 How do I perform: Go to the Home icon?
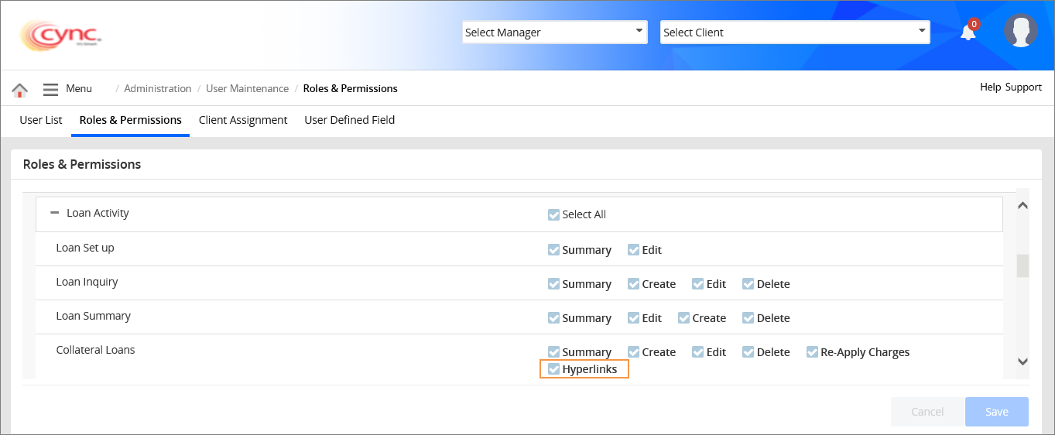[x=20, y=90]
